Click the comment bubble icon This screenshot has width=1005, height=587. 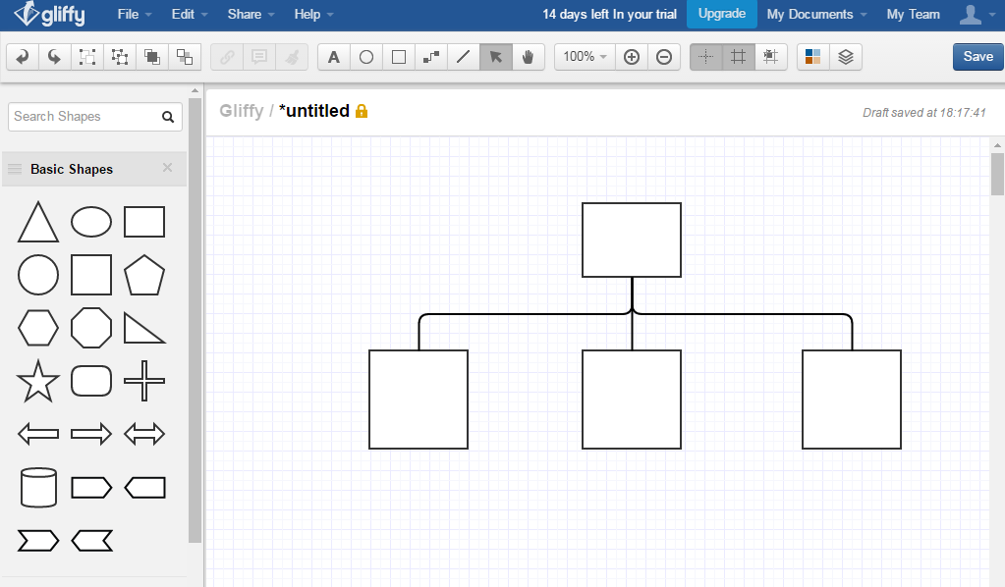259,57
